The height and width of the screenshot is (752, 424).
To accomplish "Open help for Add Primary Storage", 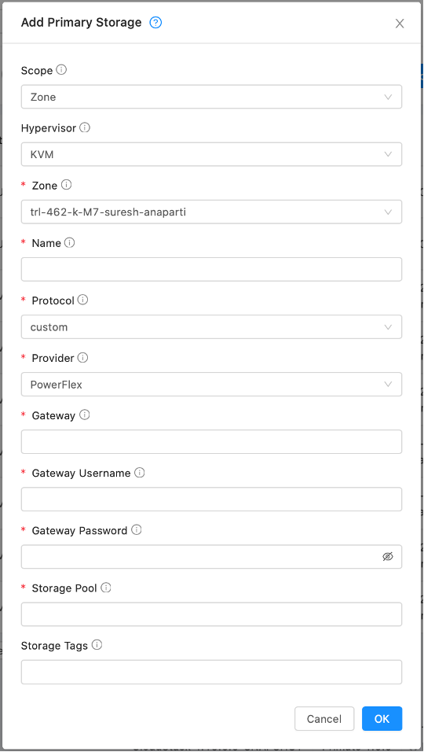I will pos(155,23).
